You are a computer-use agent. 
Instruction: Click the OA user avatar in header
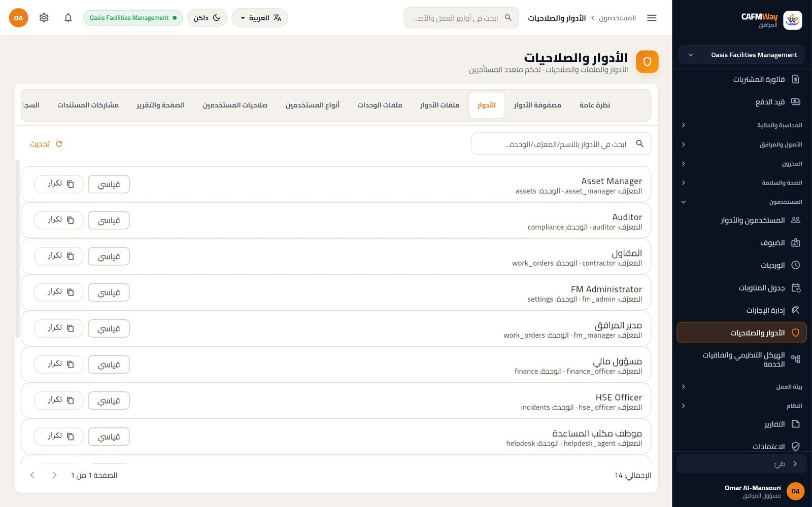19,18
